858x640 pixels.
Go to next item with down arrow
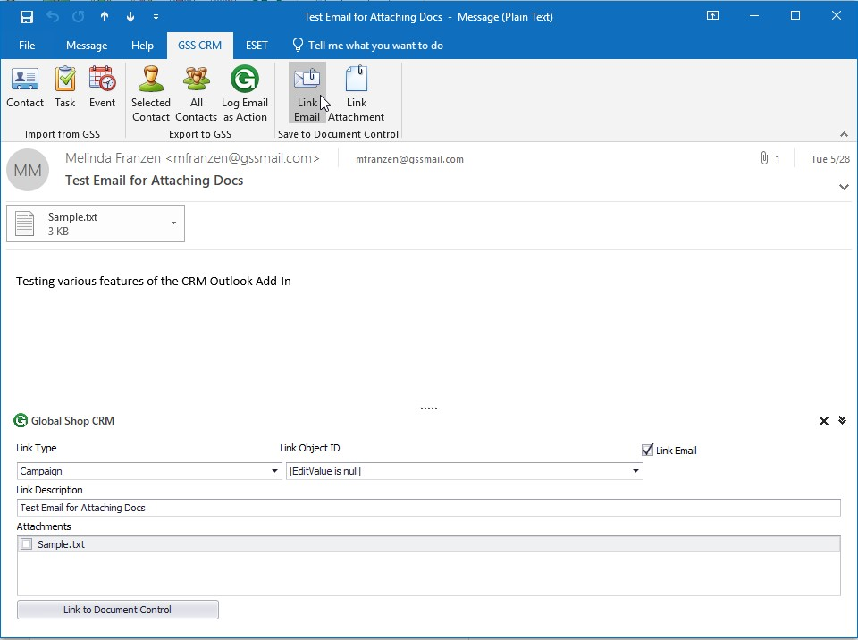point(130,17)
